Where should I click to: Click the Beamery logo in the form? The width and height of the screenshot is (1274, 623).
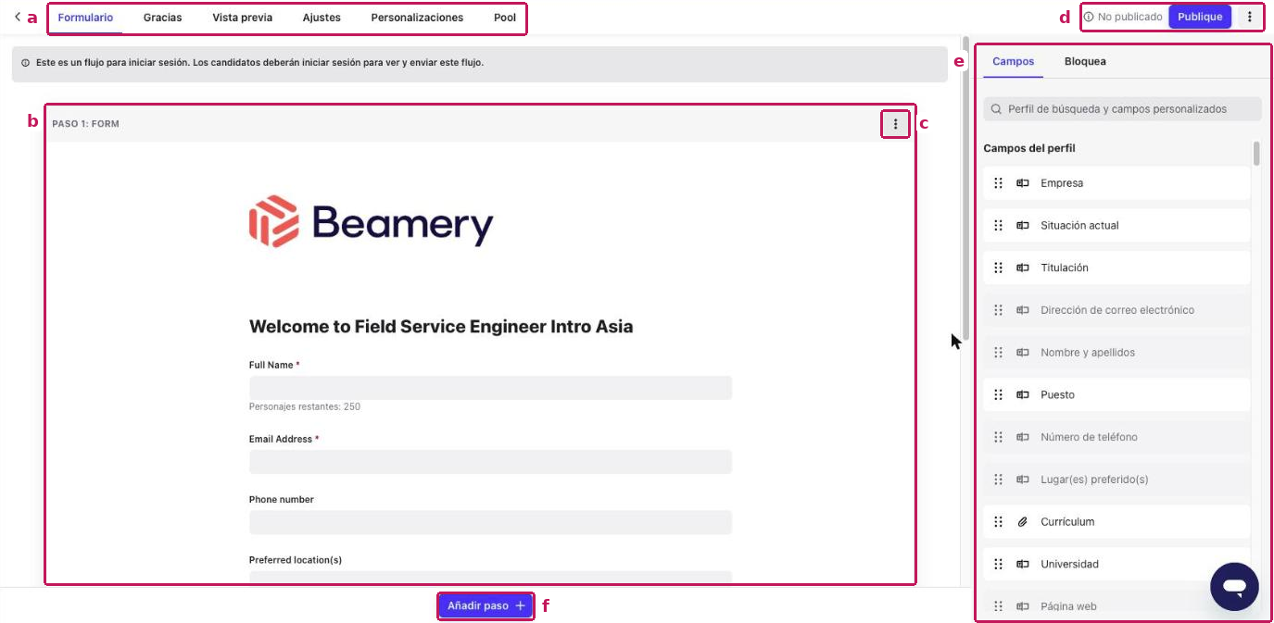tap(371, 221)
